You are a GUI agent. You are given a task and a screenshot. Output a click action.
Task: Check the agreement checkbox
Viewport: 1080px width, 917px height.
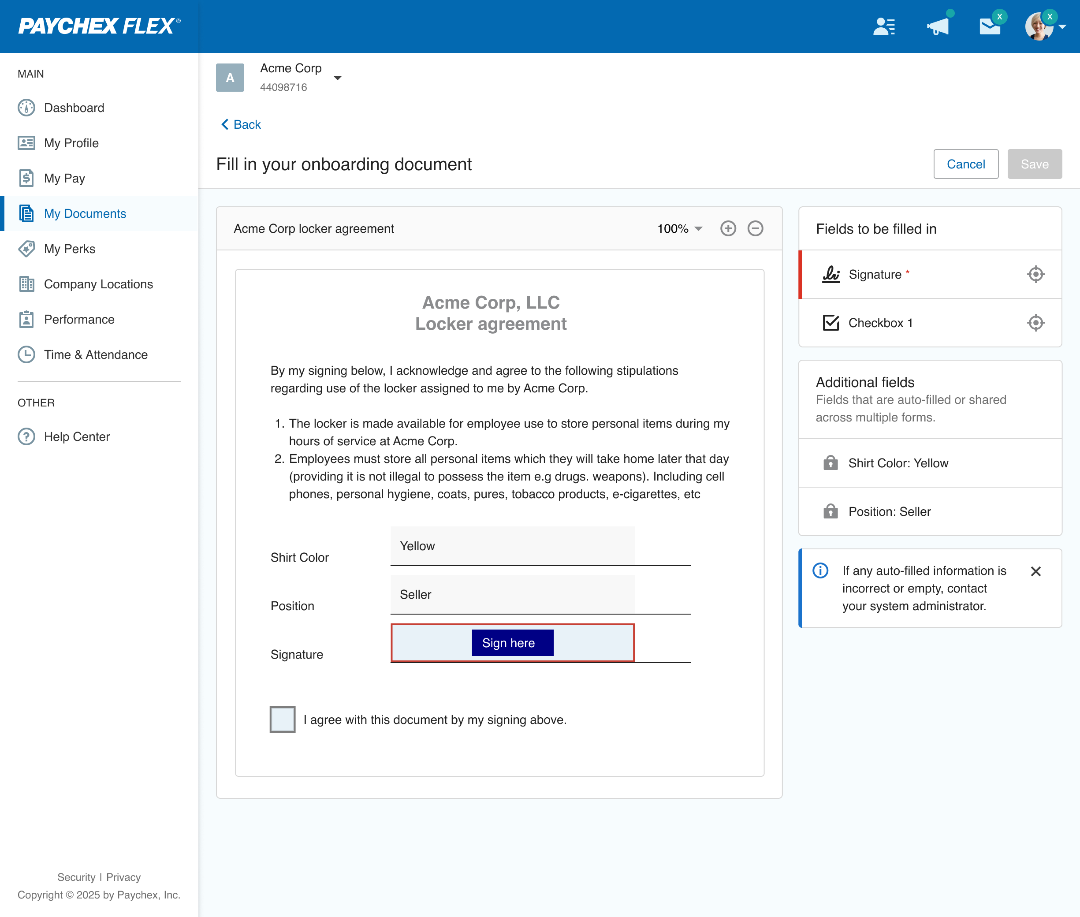click(283, 719)
